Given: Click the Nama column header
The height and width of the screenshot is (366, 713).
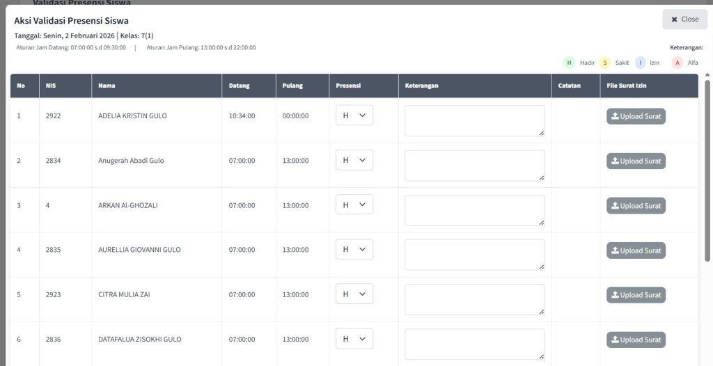Looking at the screenshot, I should coord(107,86).
